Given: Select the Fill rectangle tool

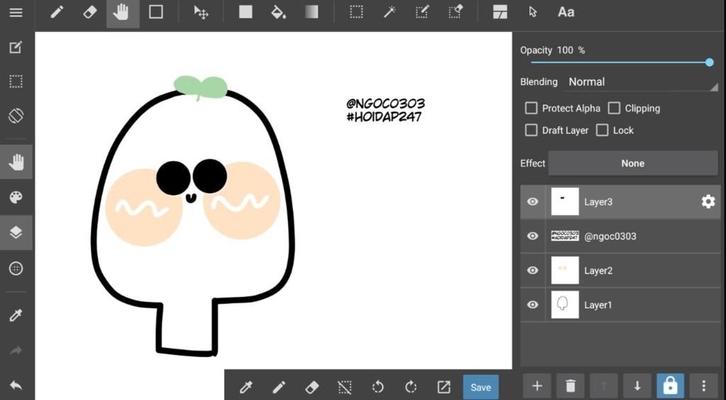Looking at the screenshot, I should (245, 13).
